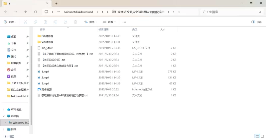
Task: Open a new tab with plus button
Action: [x=56, y=3]
